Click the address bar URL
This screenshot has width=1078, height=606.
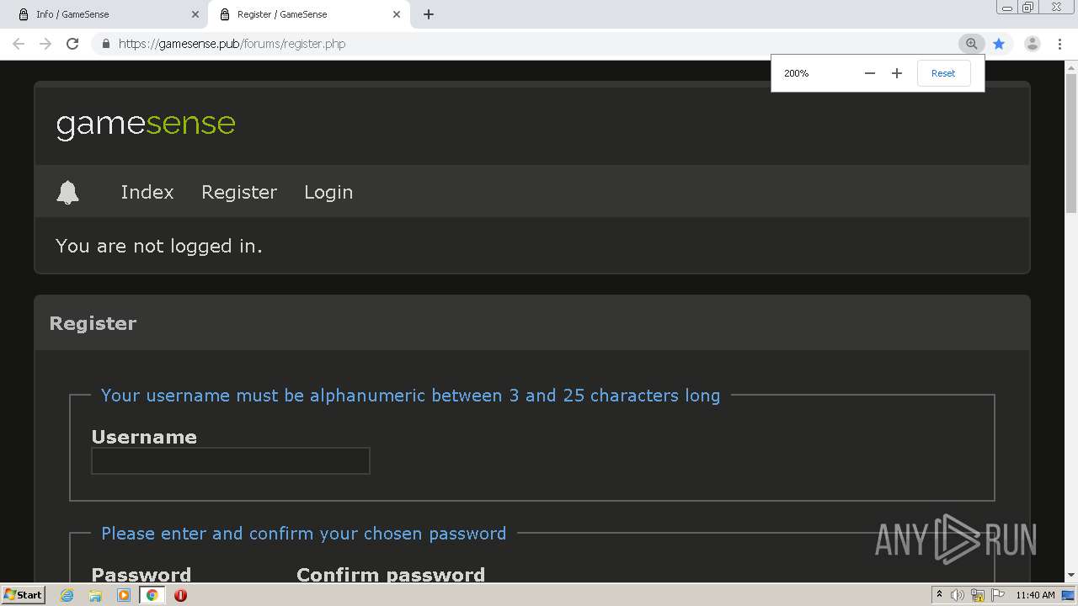[x=232, y=44]
